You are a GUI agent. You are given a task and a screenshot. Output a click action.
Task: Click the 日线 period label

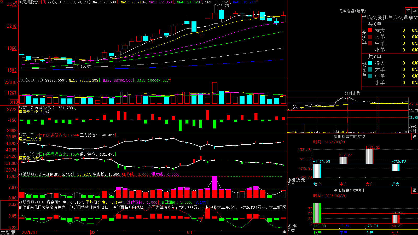coord(42,2)
